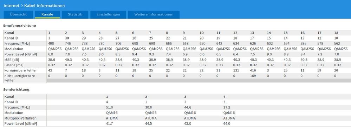Click the Frequenz value 578
The width and height of the screenshot is (351, 130).
click(320, 43)
